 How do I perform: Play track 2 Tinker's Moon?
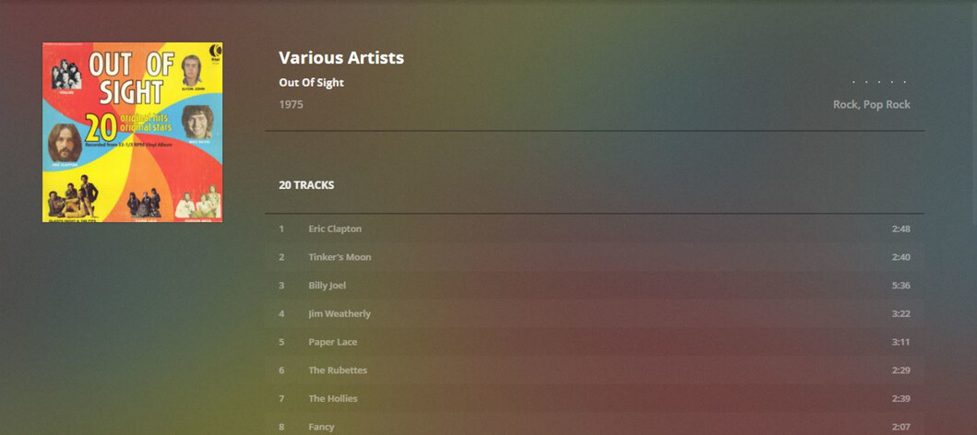(340, 257)
